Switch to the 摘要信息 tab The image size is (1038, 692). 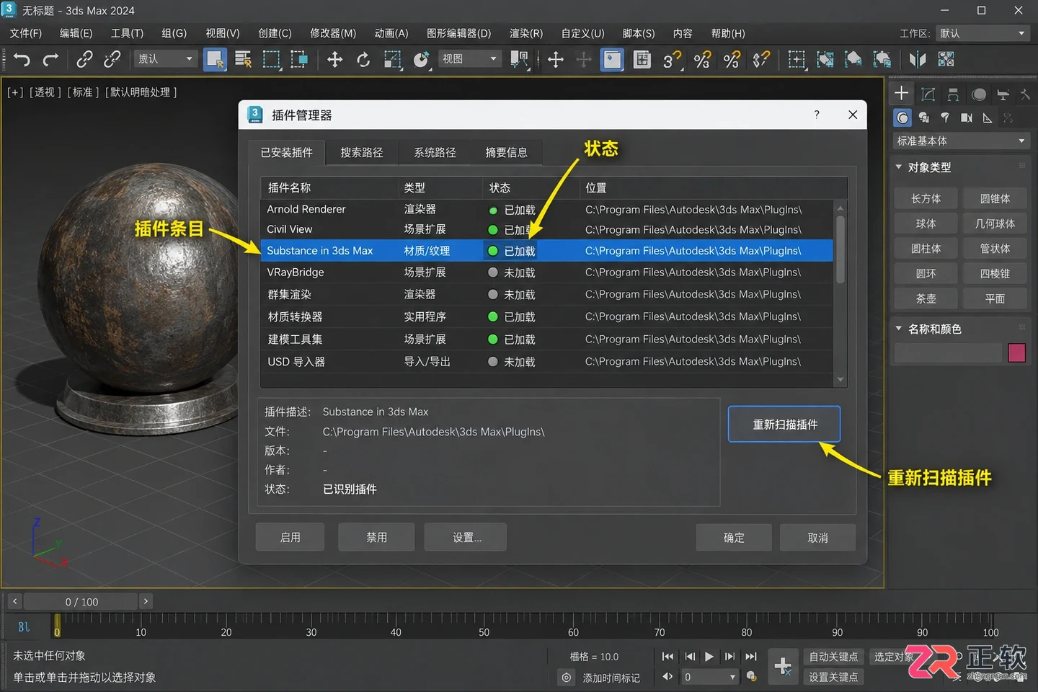click(x=506, y=152)
